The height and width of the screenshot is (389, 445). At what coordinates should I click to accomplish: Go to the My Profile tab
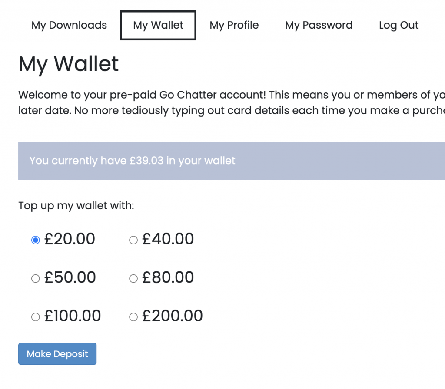coord(234,25)
